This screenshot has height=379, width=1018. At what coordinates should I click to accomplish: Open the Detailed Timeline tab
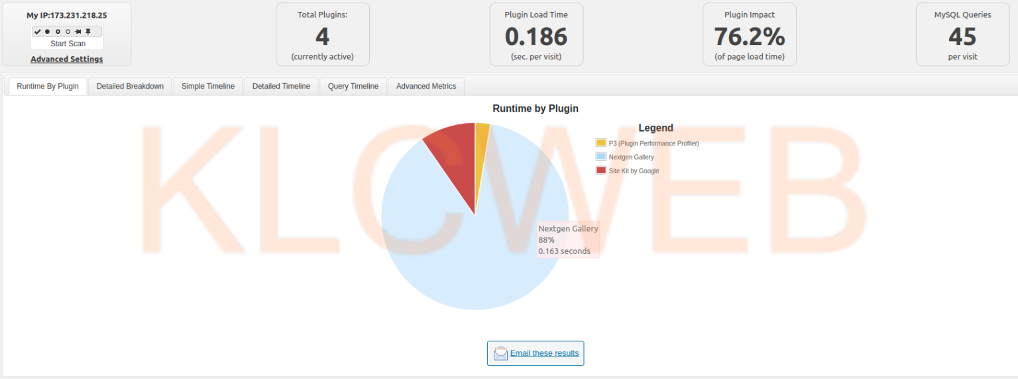coord(281,86)
